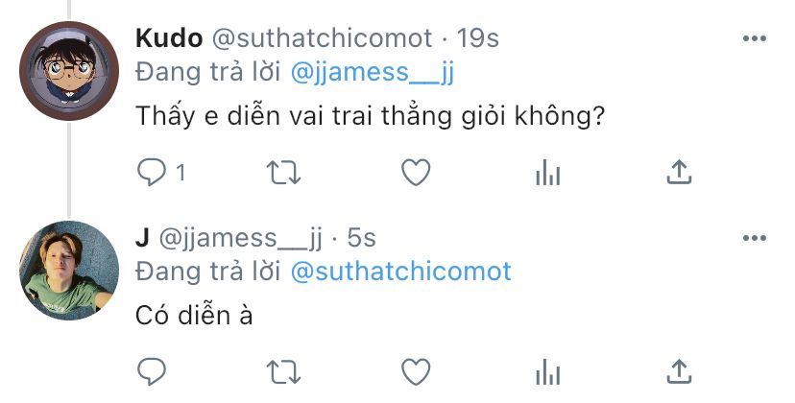The width and height of the screenshot is (795, 403).
Task: Reply to Kudo's tweet via comment icon
Action: [x=152, y=173]
